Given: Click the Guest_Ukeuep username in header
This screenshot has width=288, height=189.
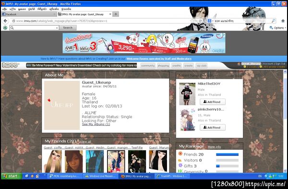Looking at the screenshot, I should click(x=251, y=64).
